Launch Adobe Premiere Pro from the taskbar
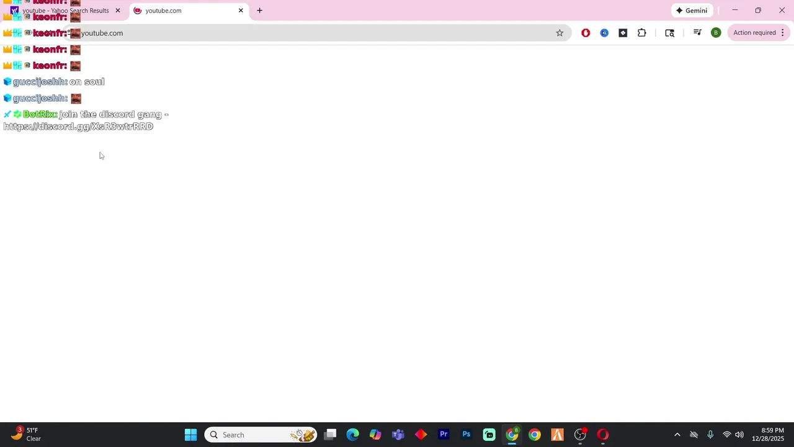This screenshot has height=447, width=794. pos(444,435)
